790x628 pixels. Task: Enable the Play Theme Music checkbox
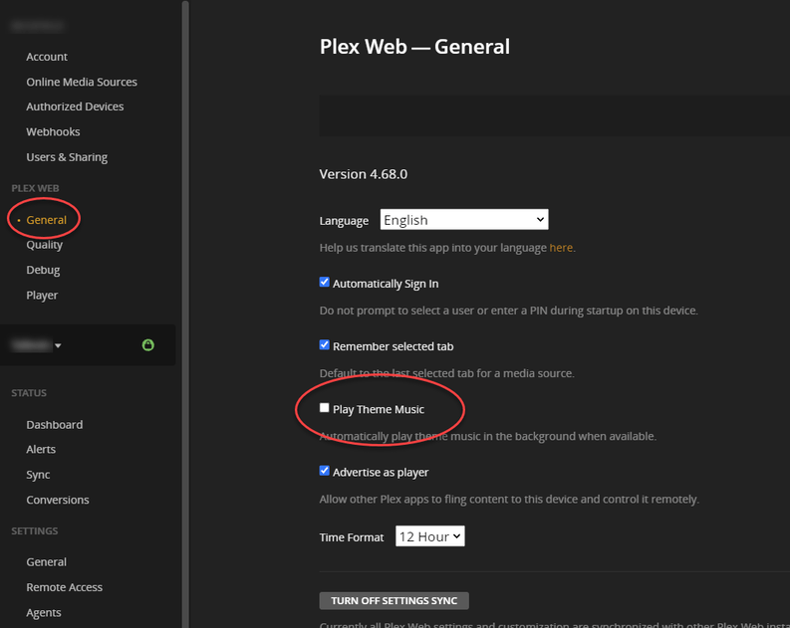tap(325, 408)
